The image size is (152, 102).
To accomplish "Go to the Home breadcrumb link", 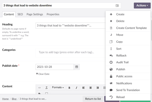I will 5,99.
